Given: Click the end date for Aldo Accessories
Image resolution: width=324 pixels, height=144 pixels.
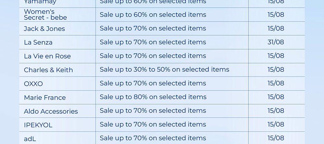Looking at the screenshot, I should click(276, 111).
